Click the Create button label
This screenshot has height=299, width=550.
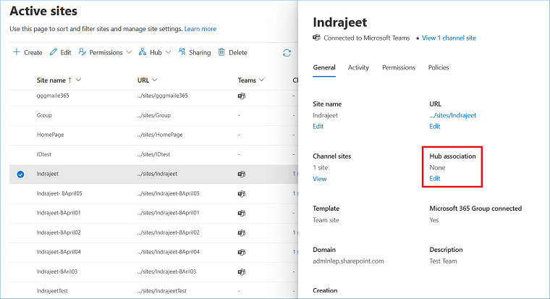click(x=33, y=52)
